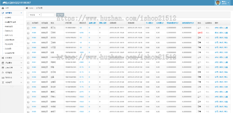The image size is (233, 113).
Task: Expand the mall menu chevron above 系统设置
Action: click(21, 77)
